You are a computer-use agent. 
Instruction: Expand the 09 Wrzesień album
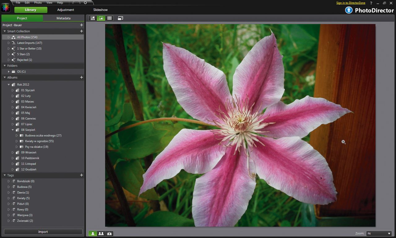(13, 152)
